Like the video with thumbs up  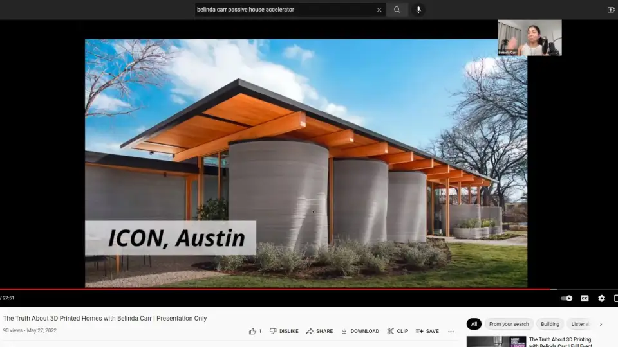tap(252, 331)
